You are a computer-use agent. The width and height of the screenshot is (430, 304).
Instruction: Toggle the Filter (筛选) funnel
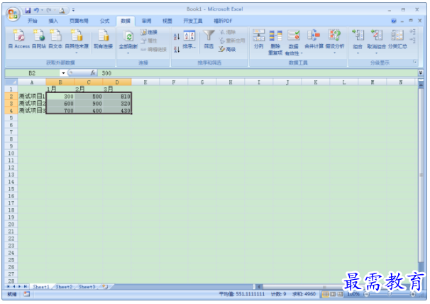(x=209, y=39)
